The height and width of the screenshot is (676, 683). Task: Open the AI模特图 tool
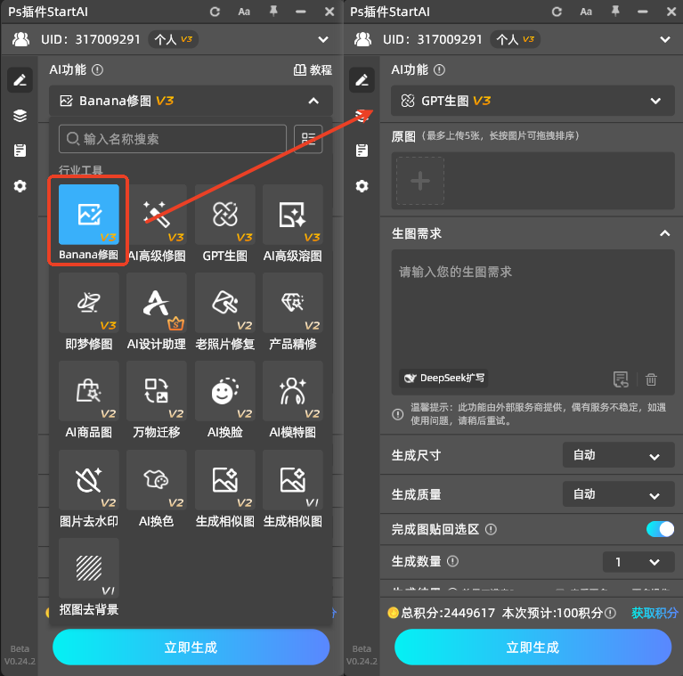pyautogui.click(x=292, y=391)
